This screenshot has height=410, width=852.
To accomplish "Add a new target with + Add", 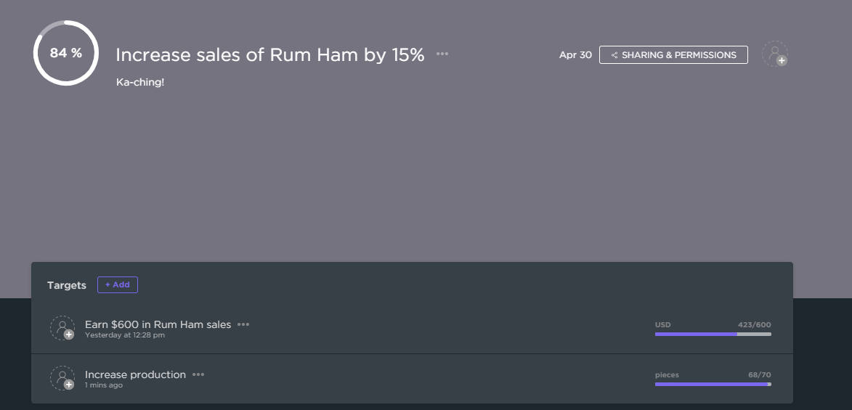I will pos(118,284).
